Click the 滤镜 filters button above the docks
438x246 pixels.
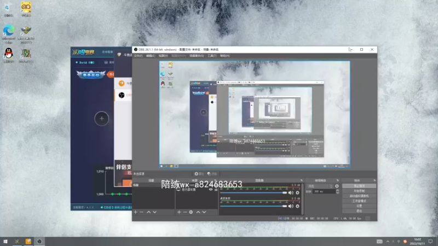click(x=212, y=174)
